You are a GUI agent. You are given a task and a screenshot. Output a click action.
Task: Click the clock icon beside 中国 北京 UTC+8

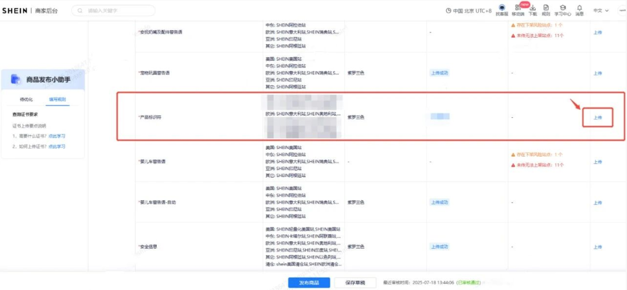tap(448, 11)
